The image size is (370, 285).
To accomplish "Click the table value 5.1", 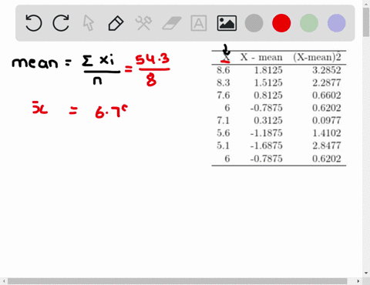I will click(224, 146).
